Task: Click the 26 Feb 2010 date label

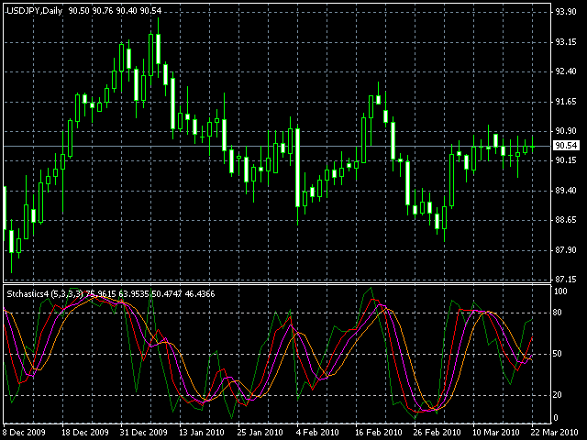Action: click(437, 433)
